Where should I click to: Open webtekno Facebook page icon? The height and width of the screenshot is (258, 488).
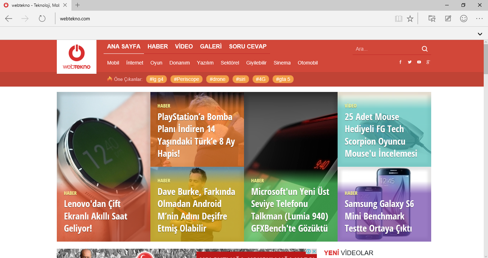click(x=400, y=62)
